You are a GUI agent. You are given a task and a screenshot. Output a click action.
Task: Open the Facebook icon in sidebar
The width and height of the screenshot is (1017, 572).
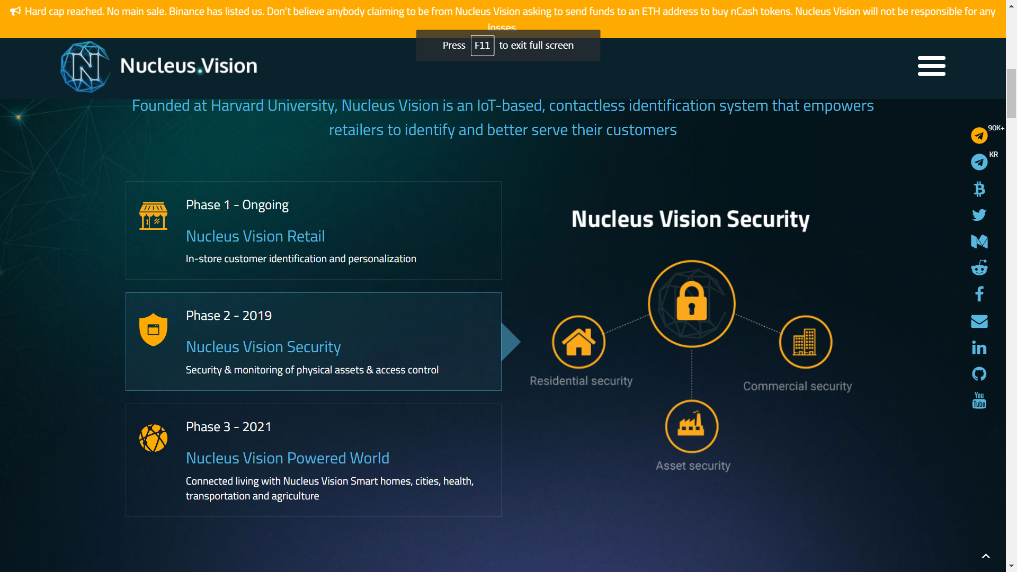click(x=979, y=294)
